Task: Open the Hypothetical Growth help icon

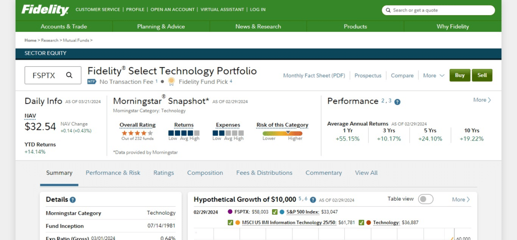Action: (313, 200)
